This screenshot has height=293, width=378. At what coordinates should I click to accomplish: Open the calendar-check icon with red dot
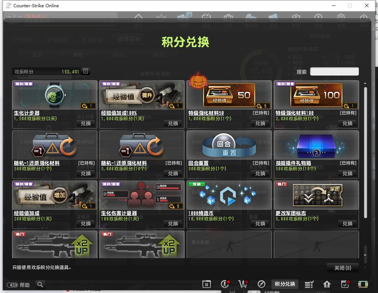345,284
